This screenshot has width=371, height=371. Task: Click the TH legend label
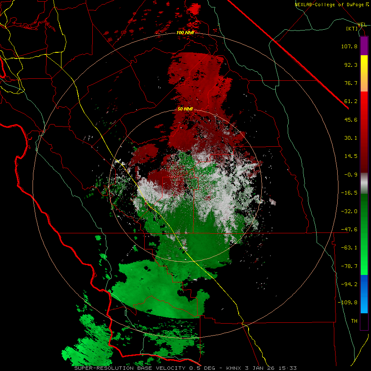point(354,321)
